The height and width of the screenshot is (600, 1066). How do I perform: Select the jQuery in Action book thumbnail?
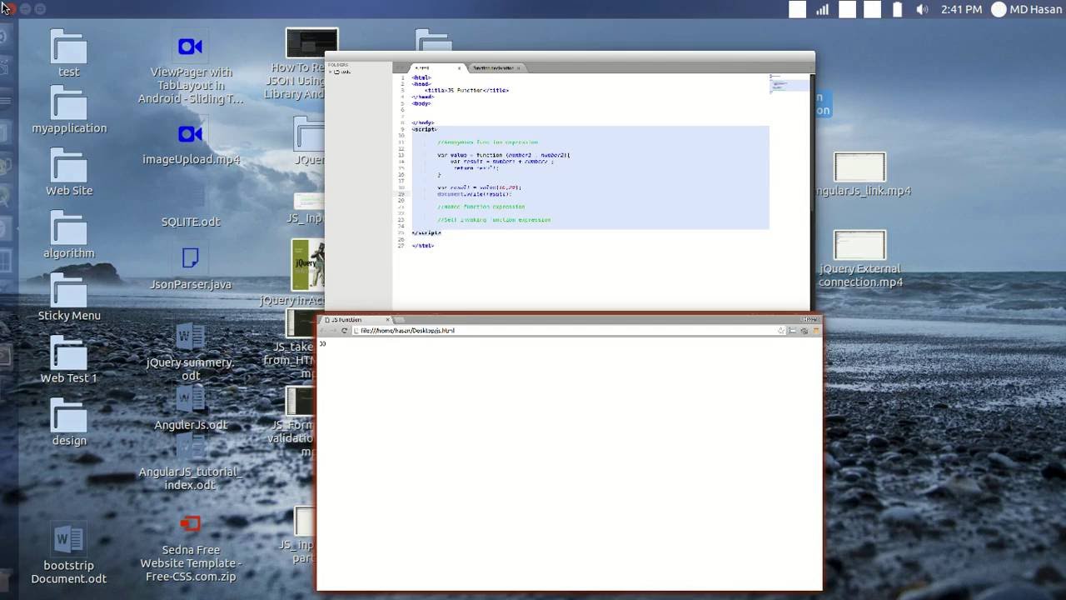307,265
